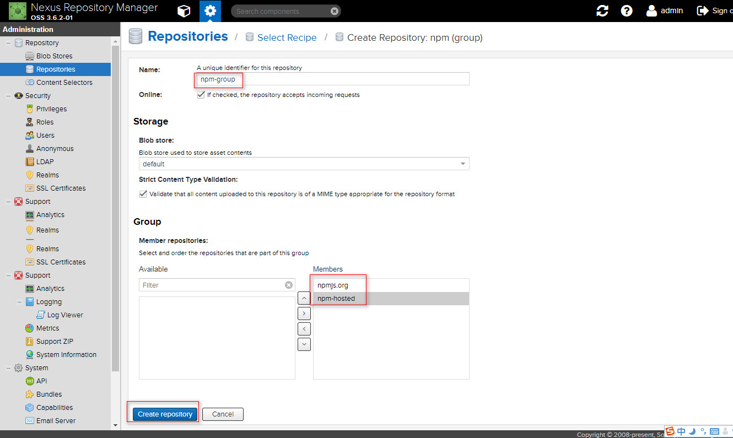This screenshot has height=438, width=733.
Task: Click the Create Repository: npm (group) breadcrumb
Action: coord(415,37)
